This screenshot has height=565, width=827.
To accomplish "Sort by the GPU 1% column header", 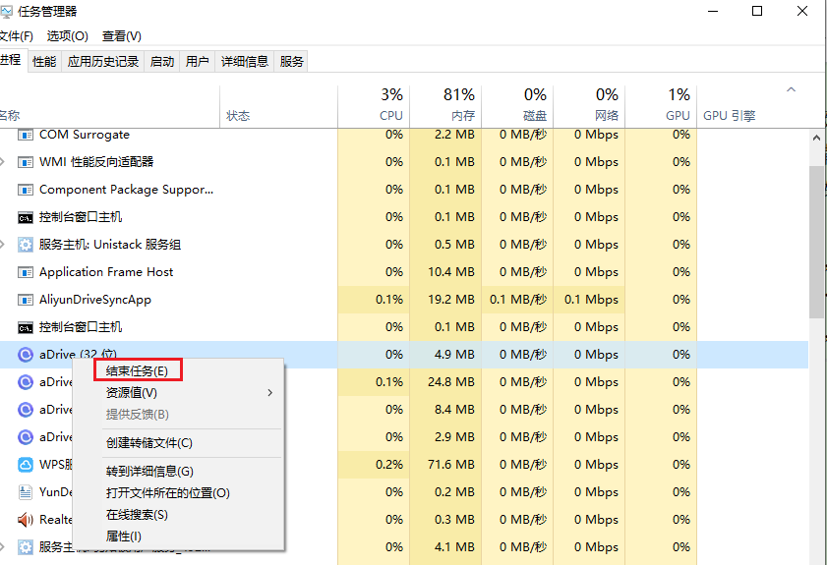I will pos(661,105).
